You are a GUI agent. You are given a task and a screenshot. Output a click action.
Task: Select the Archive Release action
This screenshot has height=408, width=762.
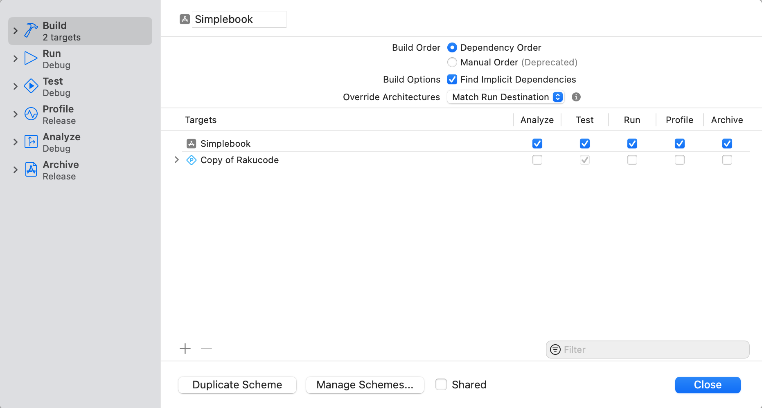[x=61, y=170]
